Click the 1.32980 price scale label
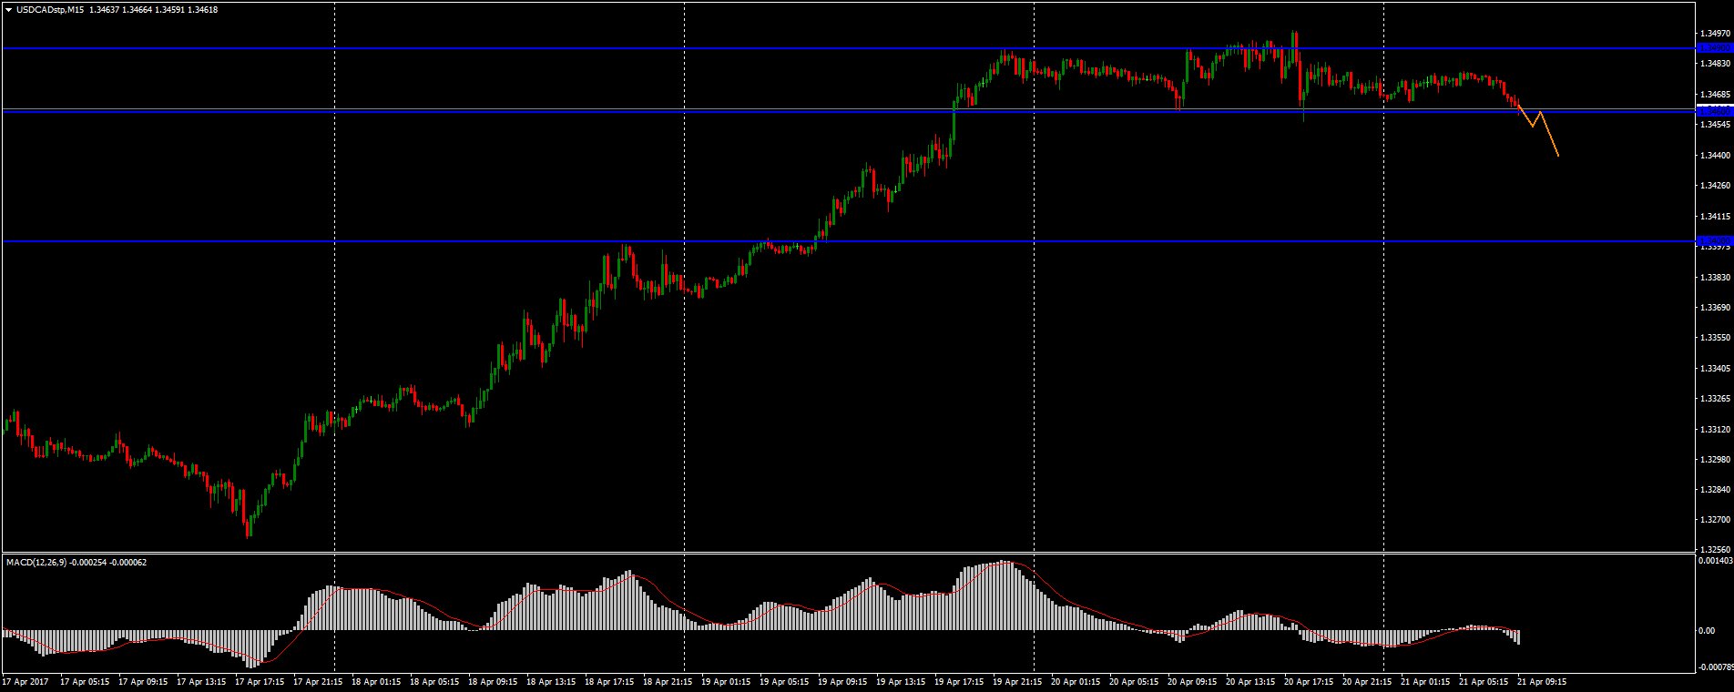Screen dimensions: 1734x692 coord(1714,460)
